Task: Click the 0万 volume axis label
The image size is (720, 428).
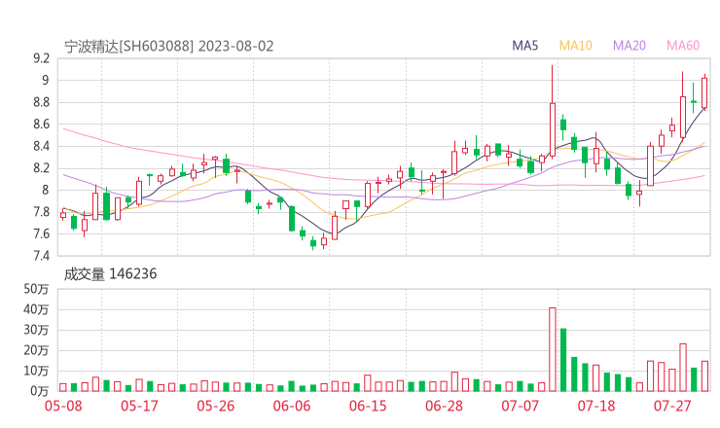Action: (x=40, y=391)
